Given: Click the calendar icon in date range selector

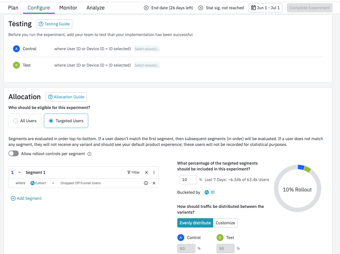Looking at the screenshot, I should click(253, 8).
